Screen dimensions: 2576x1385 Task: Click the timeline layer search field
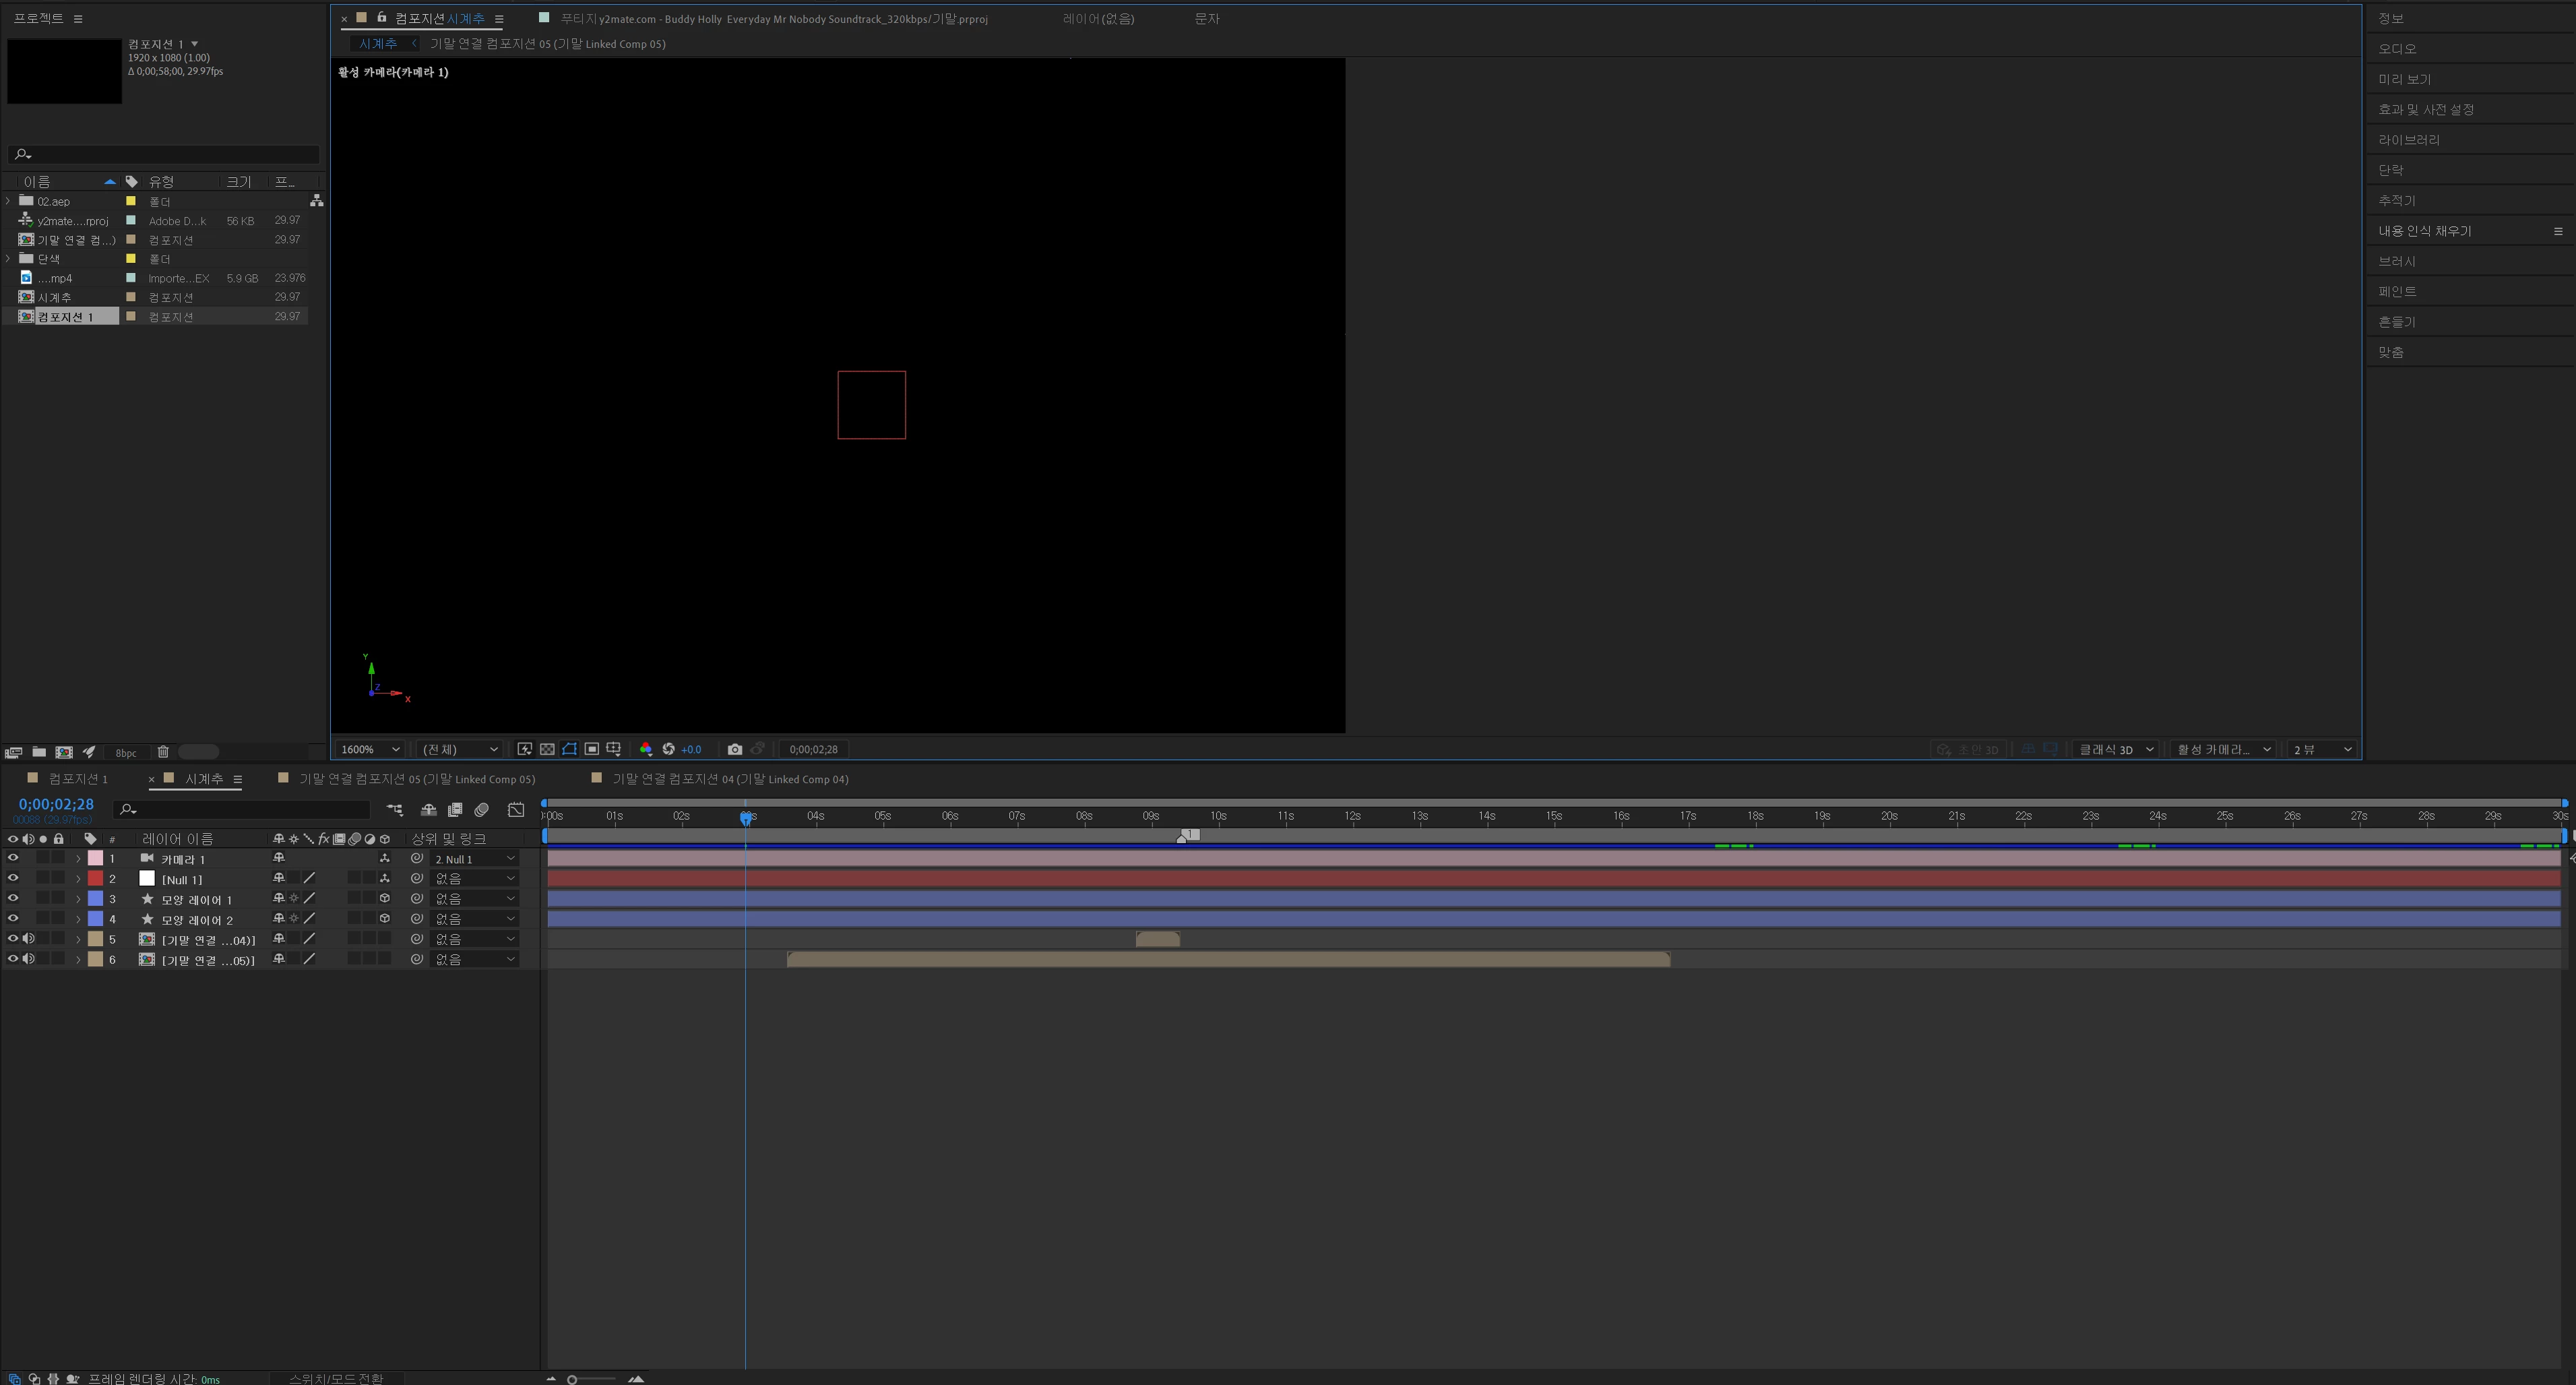245,809
